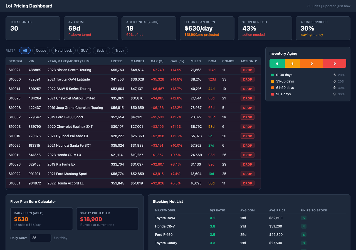The width and height of the screenshot is (356, 250).
Task: Click the "6" units-to-stock badge for Ford F-150
Action: (x=303, y=235)
